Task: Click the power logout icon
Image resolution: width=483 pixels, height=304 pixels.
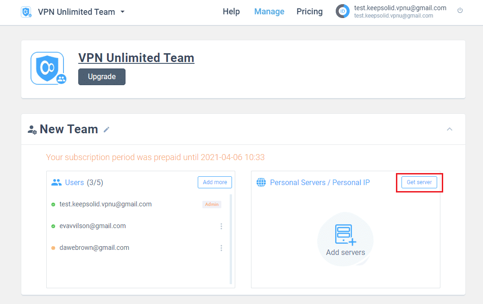Action: (x=460, y=11)
